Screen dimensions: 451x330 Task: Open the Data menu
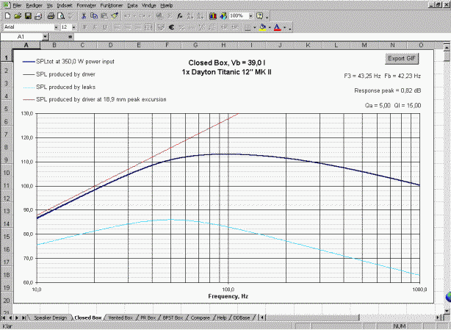tap(132, 5)
